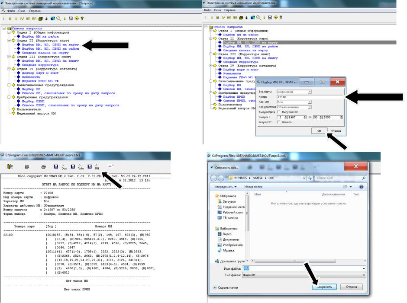Click Отмена in the Сохранить как dialog
The image size is (407, 303).
351,287
